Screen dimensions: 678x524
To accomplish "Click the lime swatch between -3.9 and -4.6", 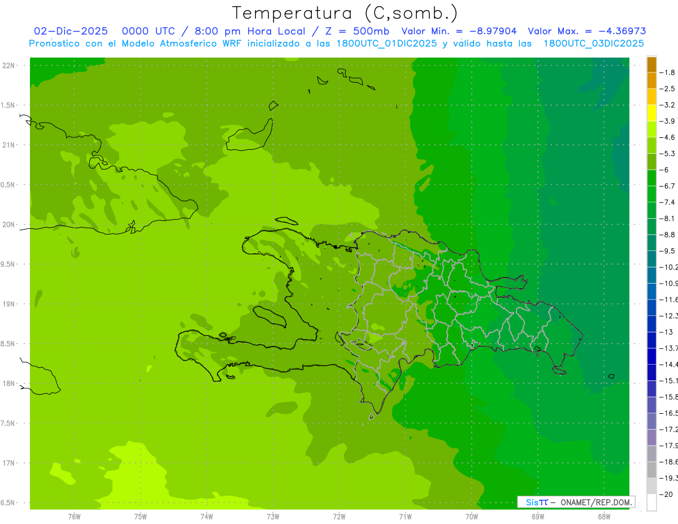I will point(651,129).
